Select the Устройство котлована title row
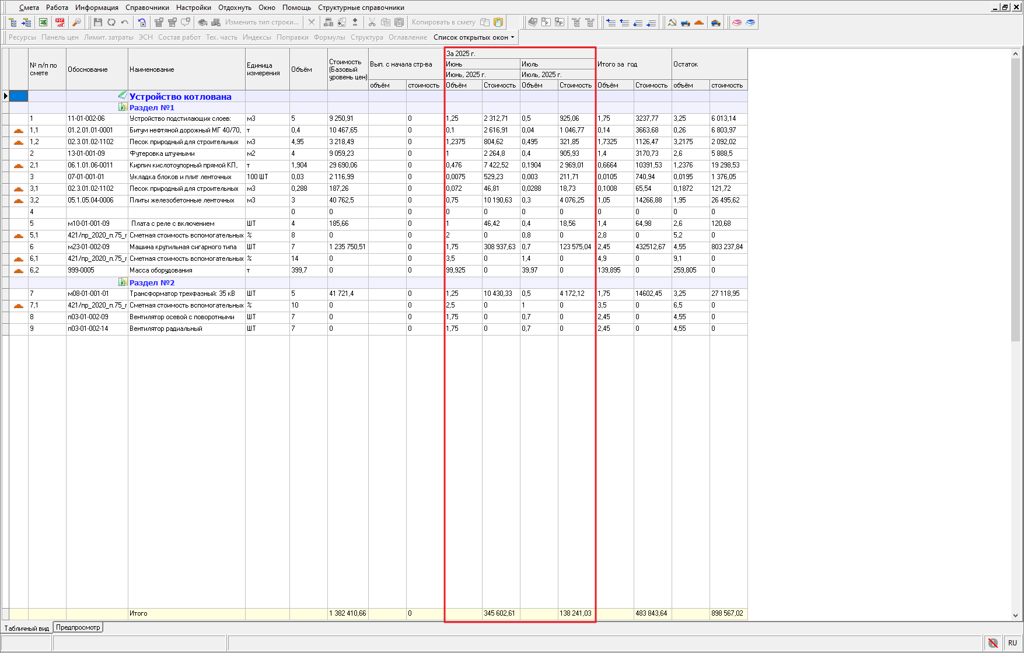The width and height of the screenshot is (1024, 653). (180, 96)
